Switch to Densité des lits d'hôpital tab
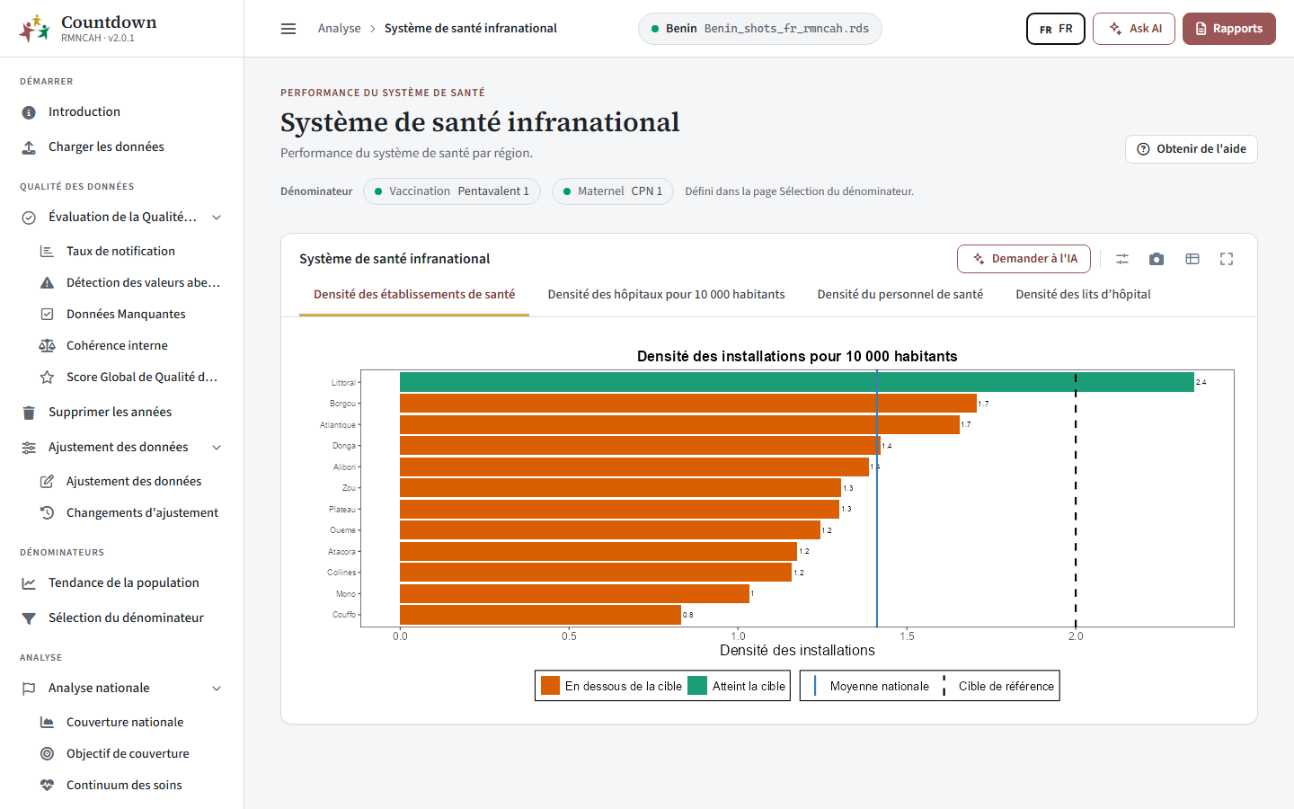Image resolution: width=1294 pixels, height=809 pixels. coord(1083,295)
